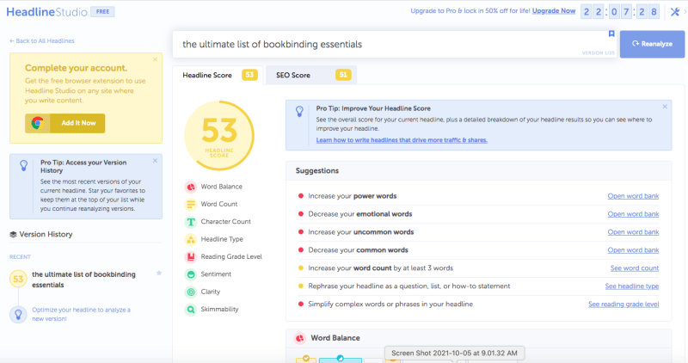Viewport: 688px width, 363px height.
Task: Open the Character Count metric icon
Action: [190, 222]
